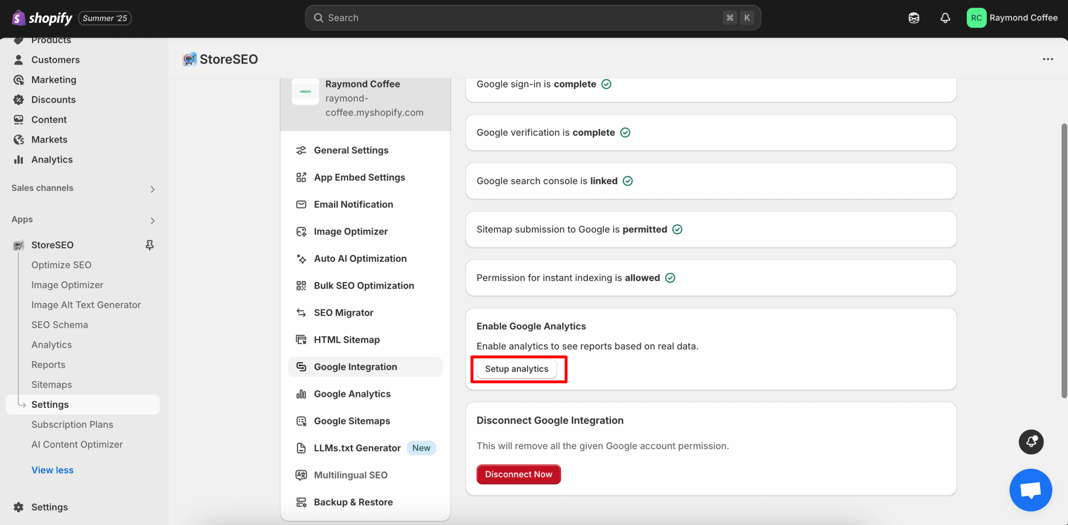The image size is (1068, 525).
Task: Click the 'Enable Google Analytics' heading
Action: click(x=531, y=327)
